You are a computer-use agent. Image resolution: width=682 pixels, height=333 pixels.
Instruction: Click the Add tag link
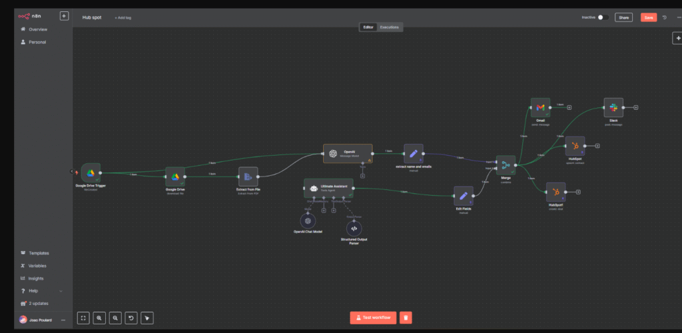click(x=123, y=17)
